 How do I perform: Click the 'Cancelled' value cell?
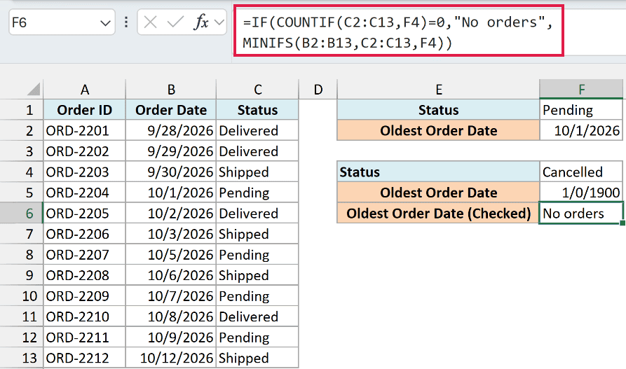pos(581,172)
